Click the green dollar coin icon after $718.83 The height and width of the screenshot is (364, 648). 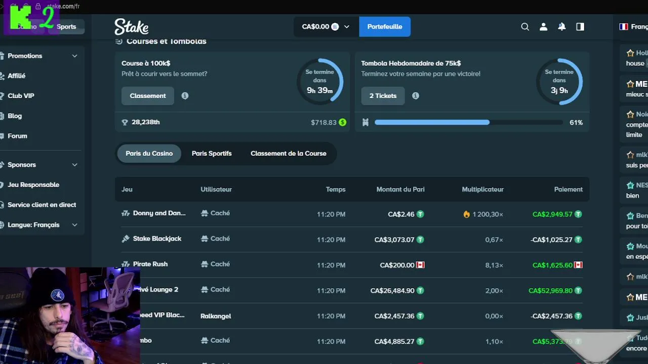pos(343,122)
